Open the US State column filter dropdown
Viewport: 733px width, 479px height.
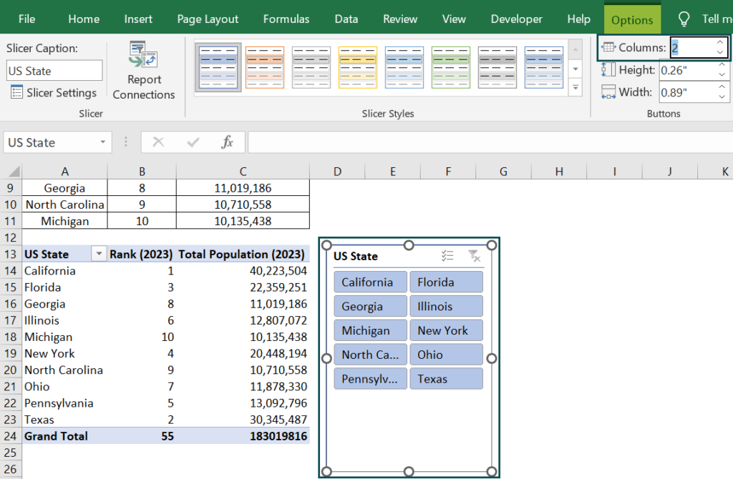point(99,254)
